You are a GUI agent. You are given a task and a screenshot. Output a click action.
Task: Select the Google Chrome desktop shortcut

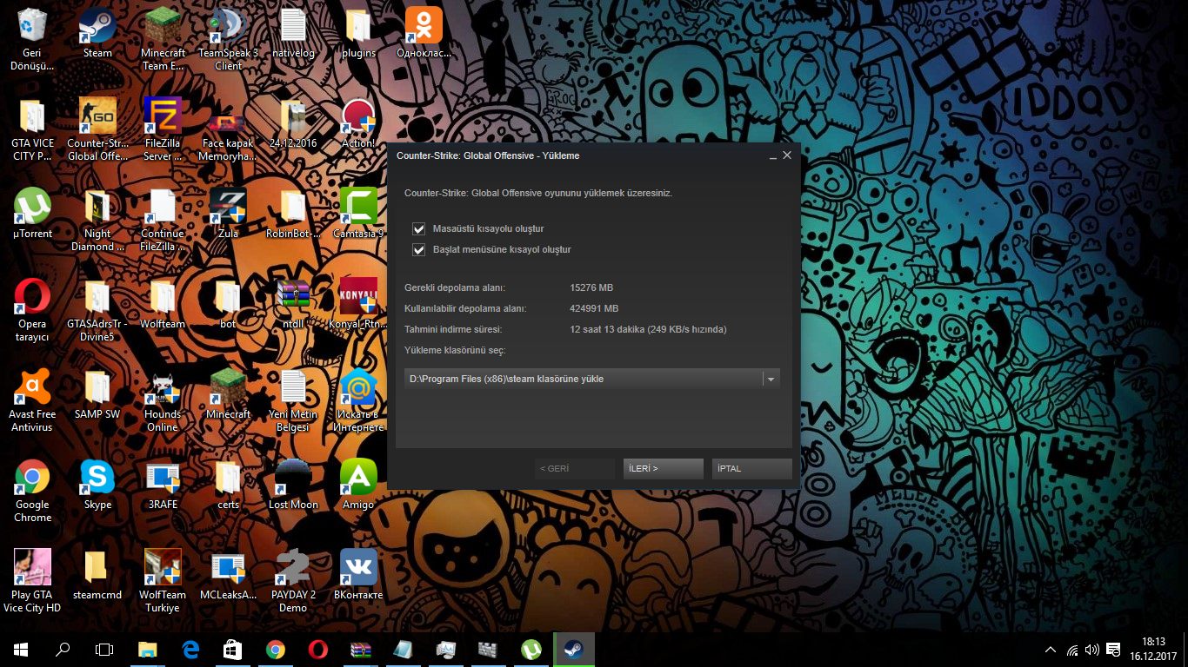point(32,491)
